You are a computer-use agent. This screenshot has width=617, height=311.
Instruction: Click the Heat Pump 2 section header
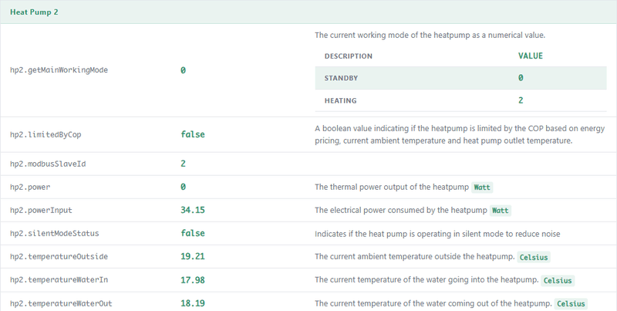tap(308, 12)
